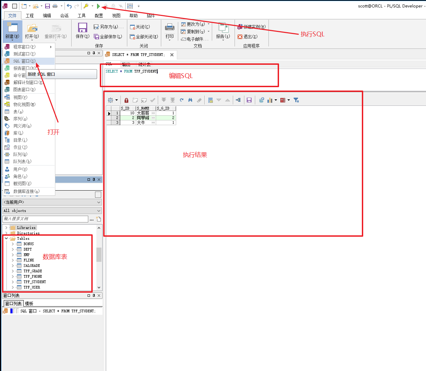426x371 pixels.
Task: Click the large Save (保存) ribbon icon
Action: (82, 27)
